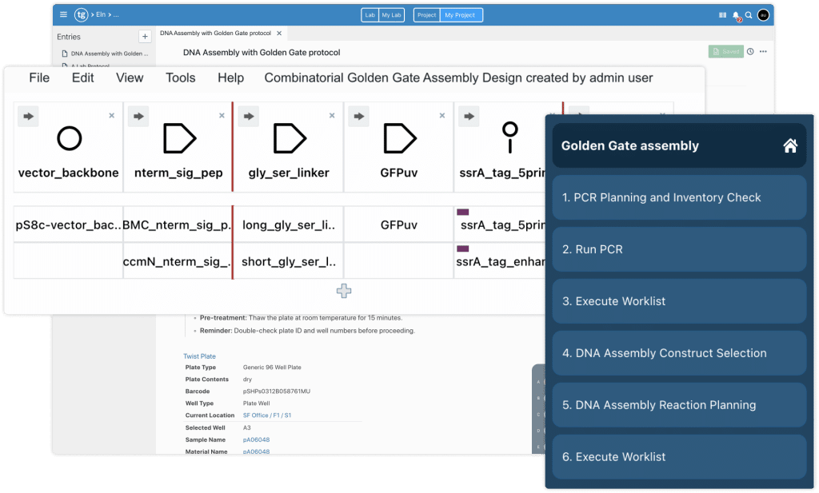
Task: Toggle to the Lab view
Action: click(x=370, y=14)
